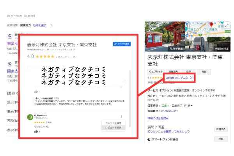Click the 知りたいことを質問してみましょう link
This screenshot has width=234, height=156.
(168, 131)
